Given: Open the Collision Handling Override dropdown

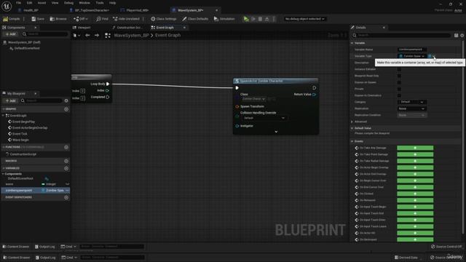Looking at the screenshot, I should 264,118.
